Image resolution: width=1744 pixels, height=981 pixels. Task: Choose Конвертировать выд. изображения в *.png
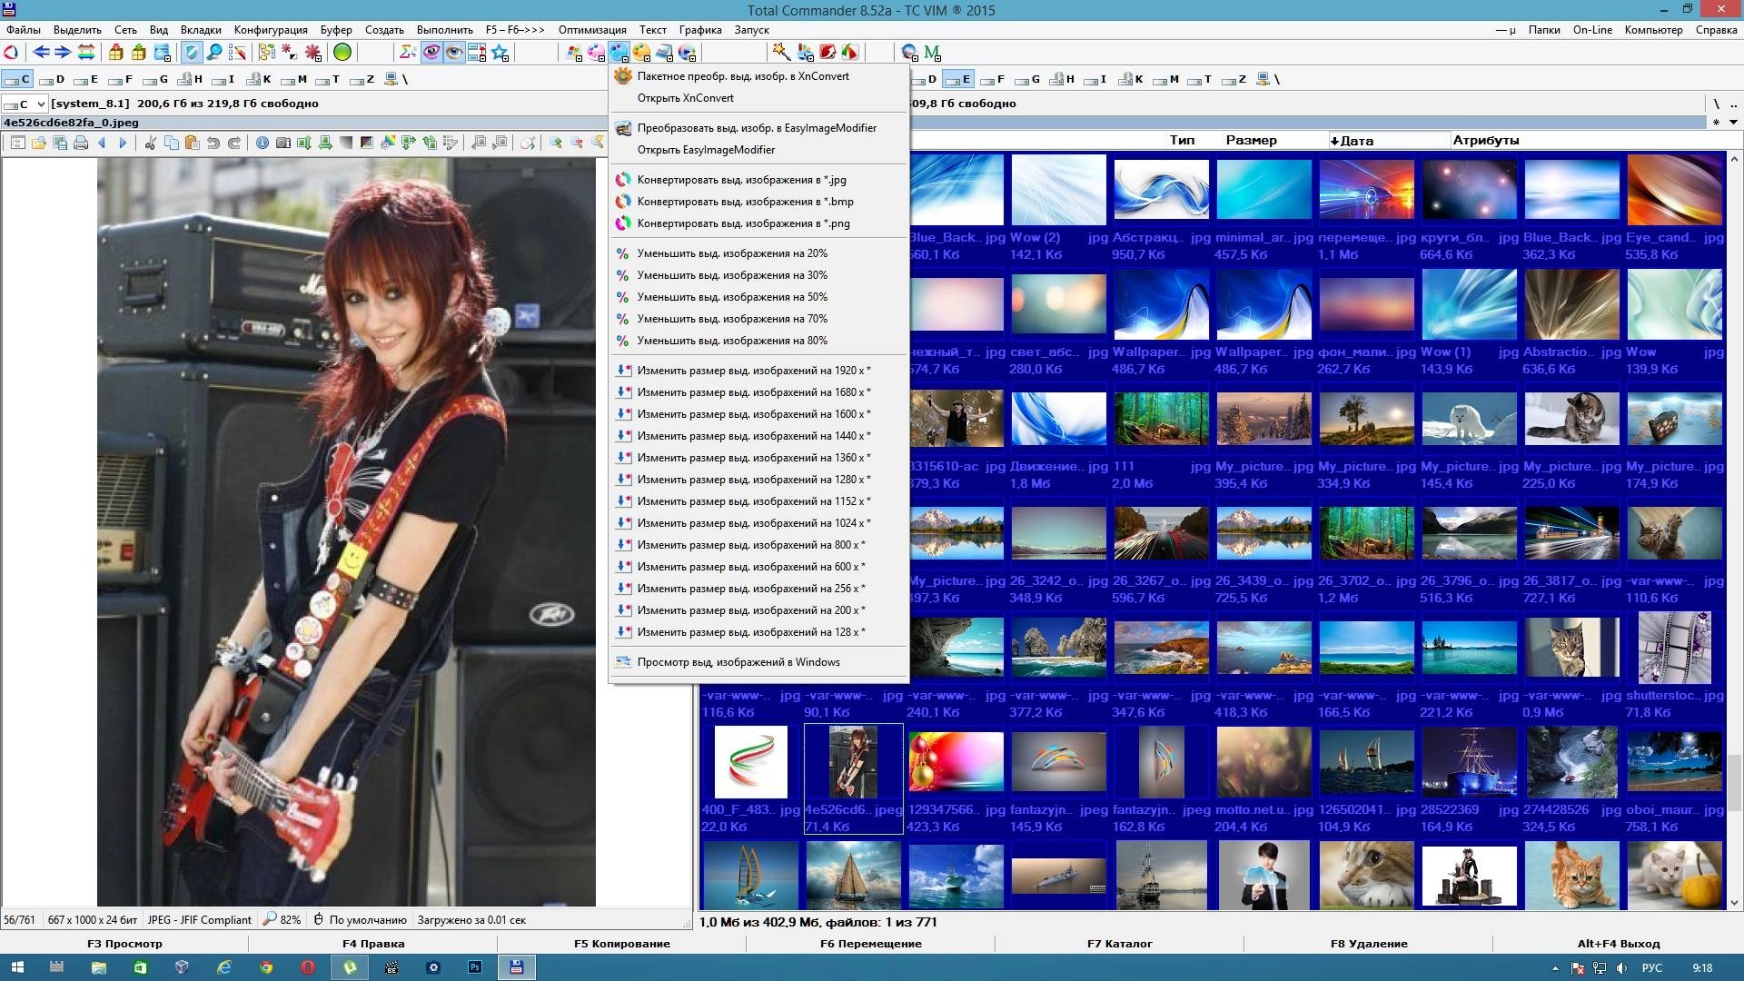coord(759,223)
